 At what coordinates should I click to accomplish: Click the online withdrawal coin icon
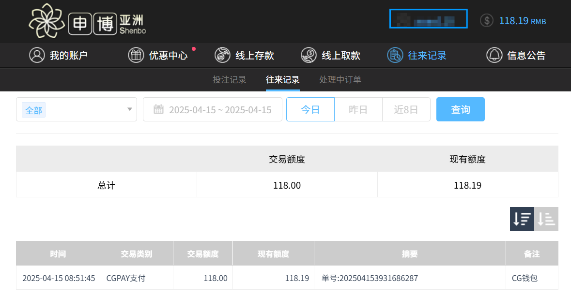(309, 55)
